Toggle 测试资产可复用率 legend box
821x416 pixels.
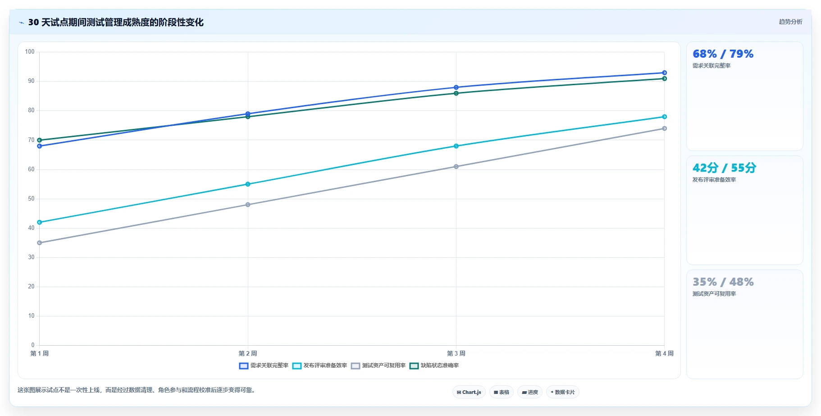click(x=356, y=366)
